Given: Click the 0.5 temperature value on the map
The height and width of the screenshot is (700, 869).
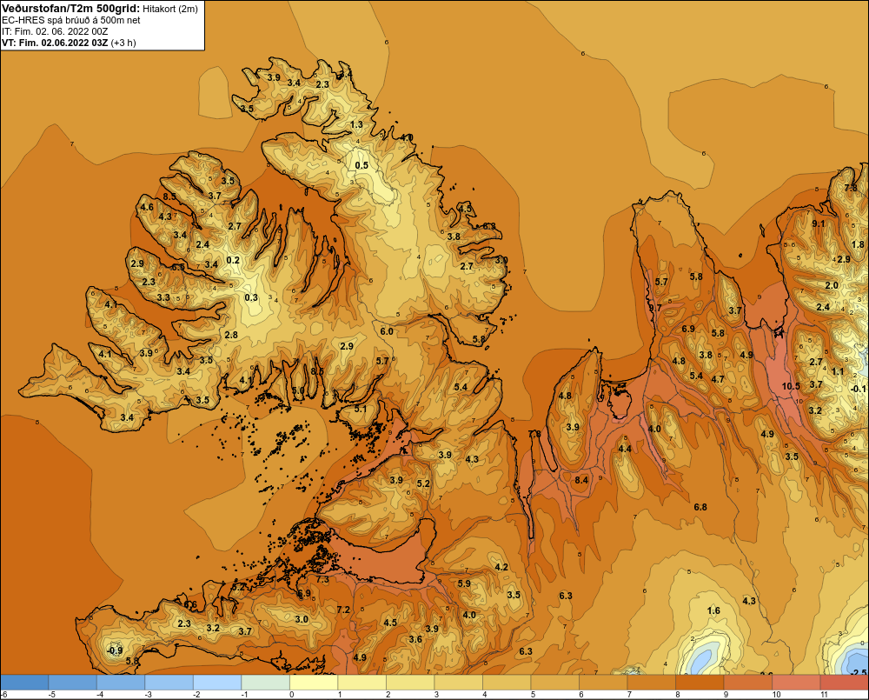Looking at the screenshot, I should click(362, 165).
